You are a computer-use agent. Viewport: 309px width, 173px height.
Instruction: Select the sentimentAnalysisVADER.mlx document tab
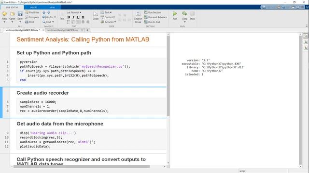[x=63, y=30]
